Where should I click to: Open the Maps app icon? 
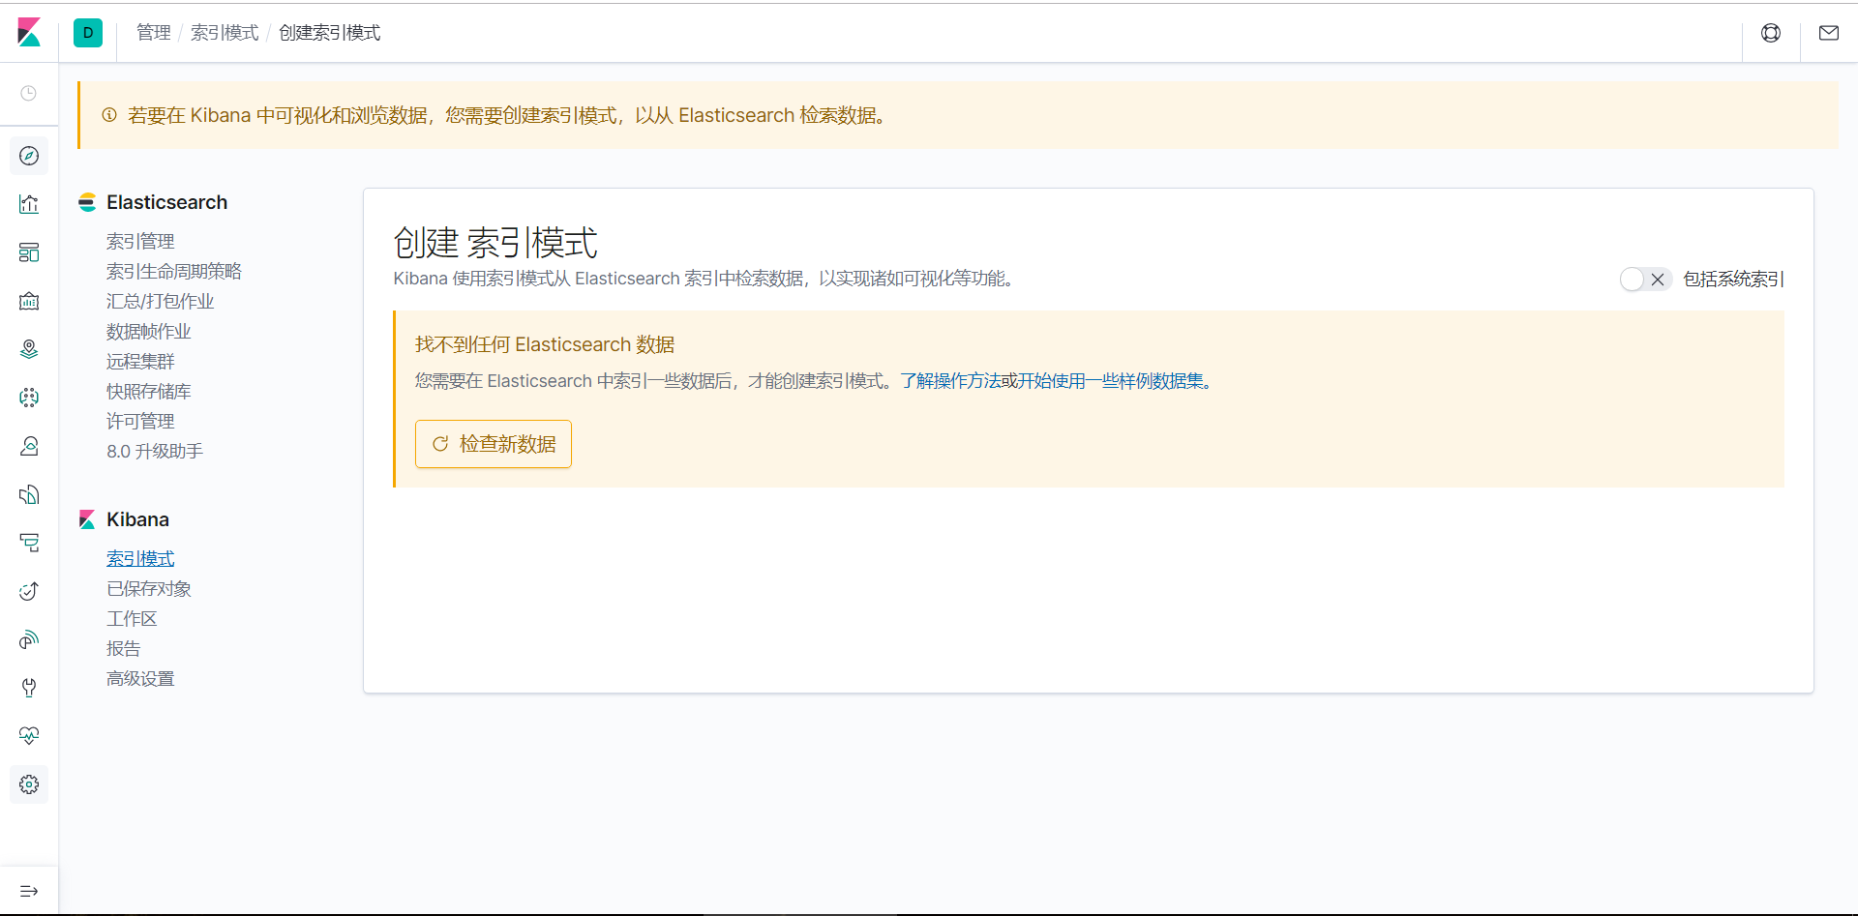29,349
